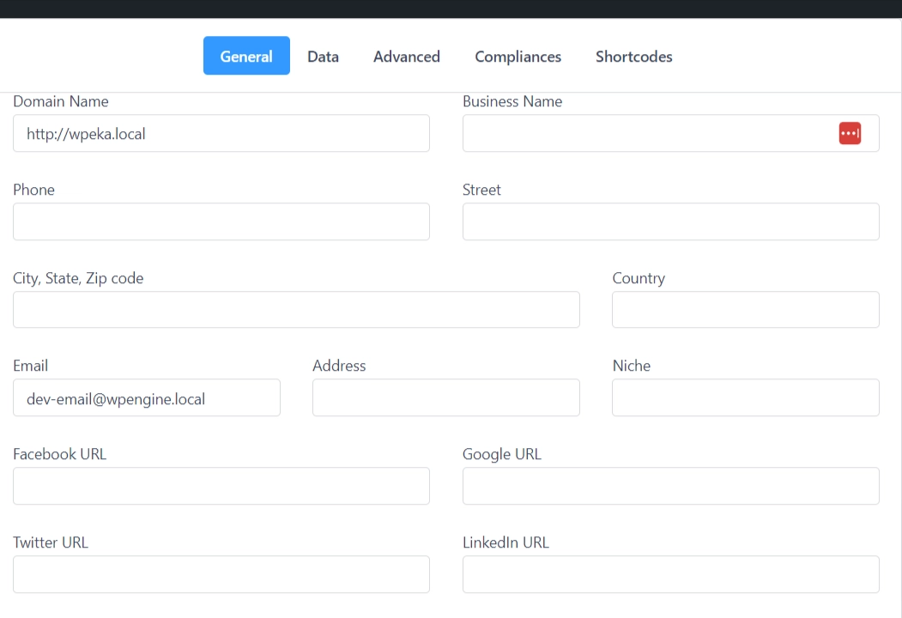Open the Advanced tab
Image resolution: width=902 pixels, height=618 pixels.
[407, 57]
